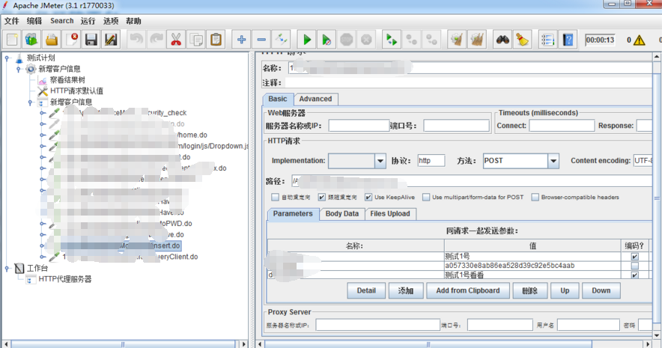This screenshot has height=348, width=662.
Task: Expand all nodes with plus icon
Action: tap(241, 40)
